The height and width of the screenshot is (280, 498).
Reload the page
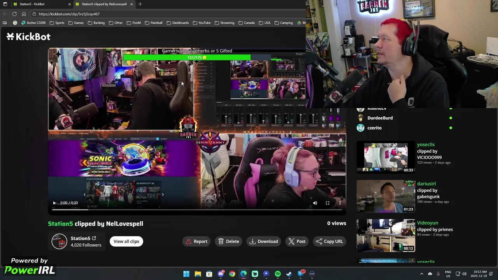14,14
